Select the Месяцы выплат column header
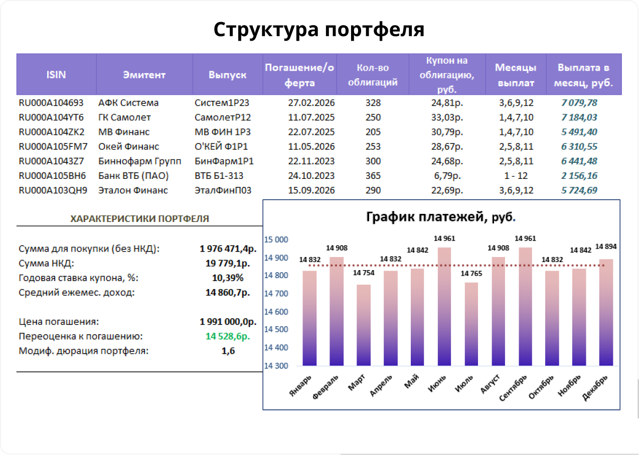Screen dimensions: 639x455 click(516, 75)
